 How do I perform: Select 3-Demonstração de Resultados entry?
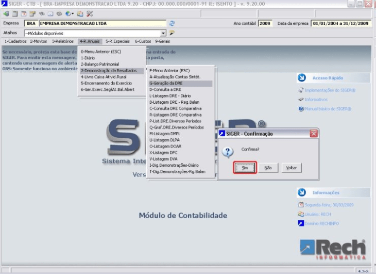click(112, 71)
